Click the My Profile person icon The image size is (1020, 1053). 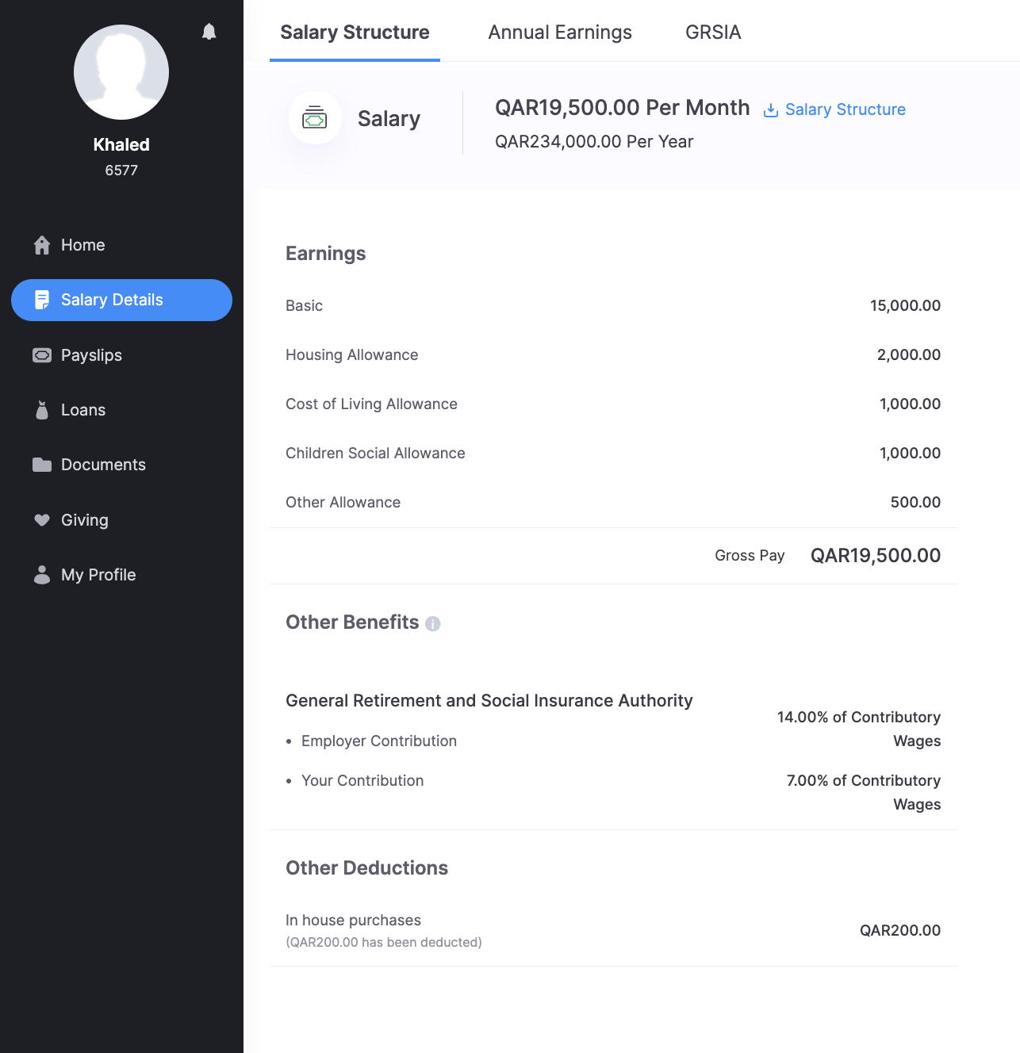(x=42, y=575)
